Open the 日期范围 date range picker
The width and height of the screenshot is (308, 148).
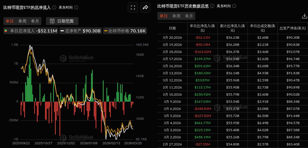[x=62, y=21]
